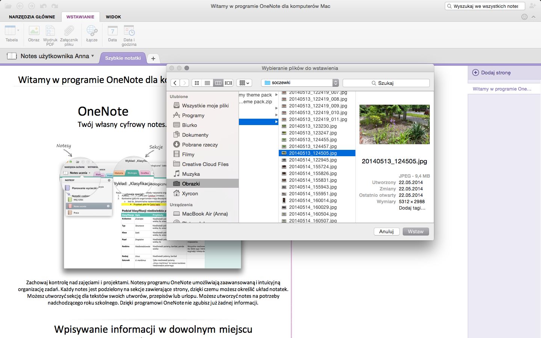Click the Obraz picture icon in the ribbon
Screen dimensions: 541x338
click(x=34, y=30)
